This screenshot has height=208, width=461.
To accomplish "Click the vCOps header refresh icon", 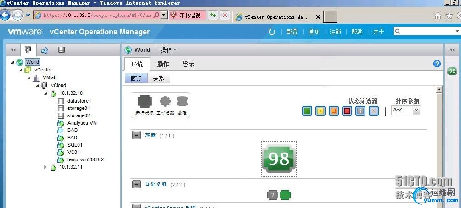I will point(272,32).
